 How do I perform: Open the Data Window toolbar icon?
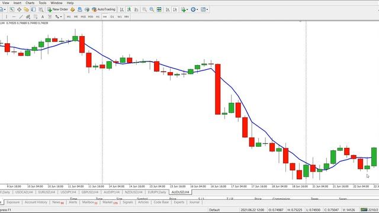click(x=19, y=9)
